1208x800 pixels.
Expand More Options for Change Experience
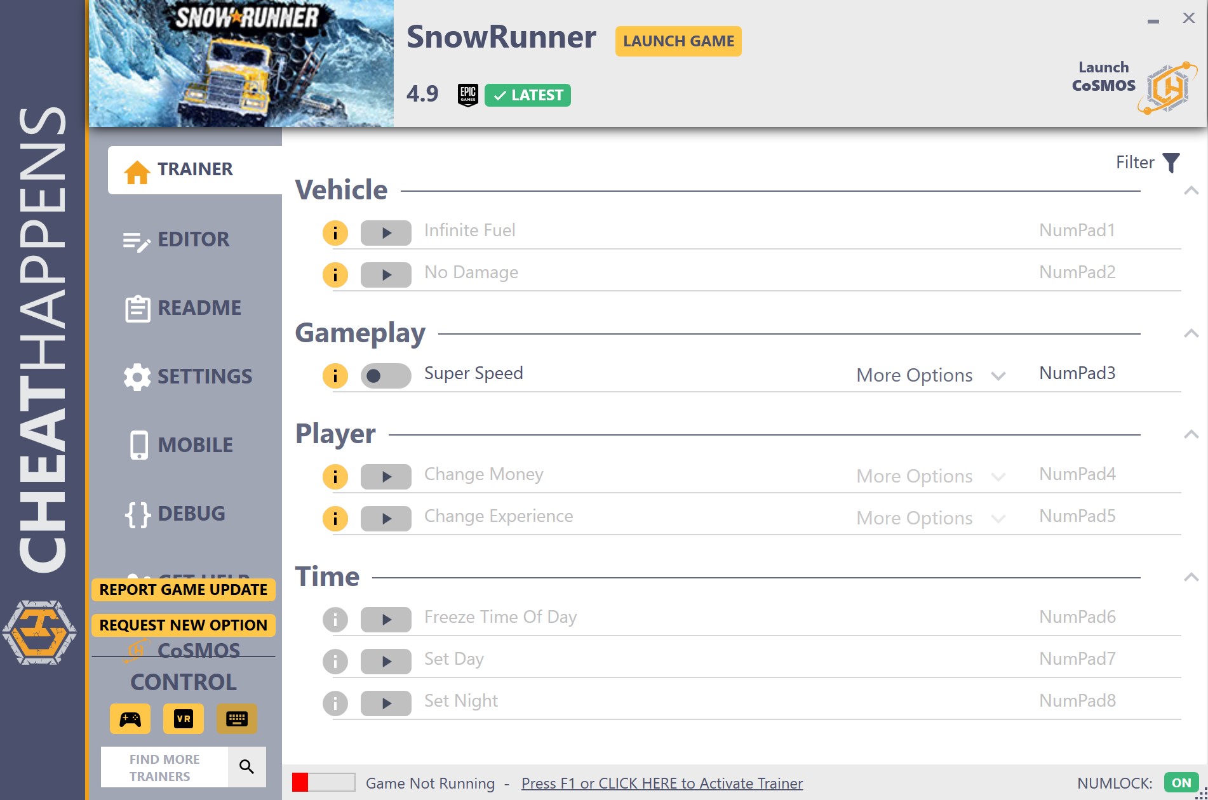tap(930, 518)
